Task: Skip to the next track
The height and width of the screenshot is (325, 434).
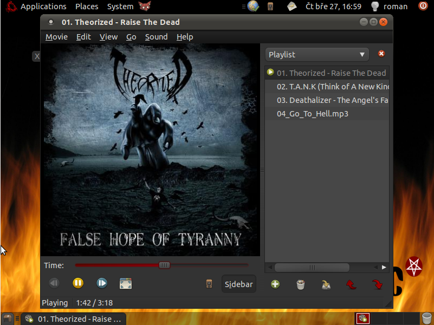Action: (101, 283)
